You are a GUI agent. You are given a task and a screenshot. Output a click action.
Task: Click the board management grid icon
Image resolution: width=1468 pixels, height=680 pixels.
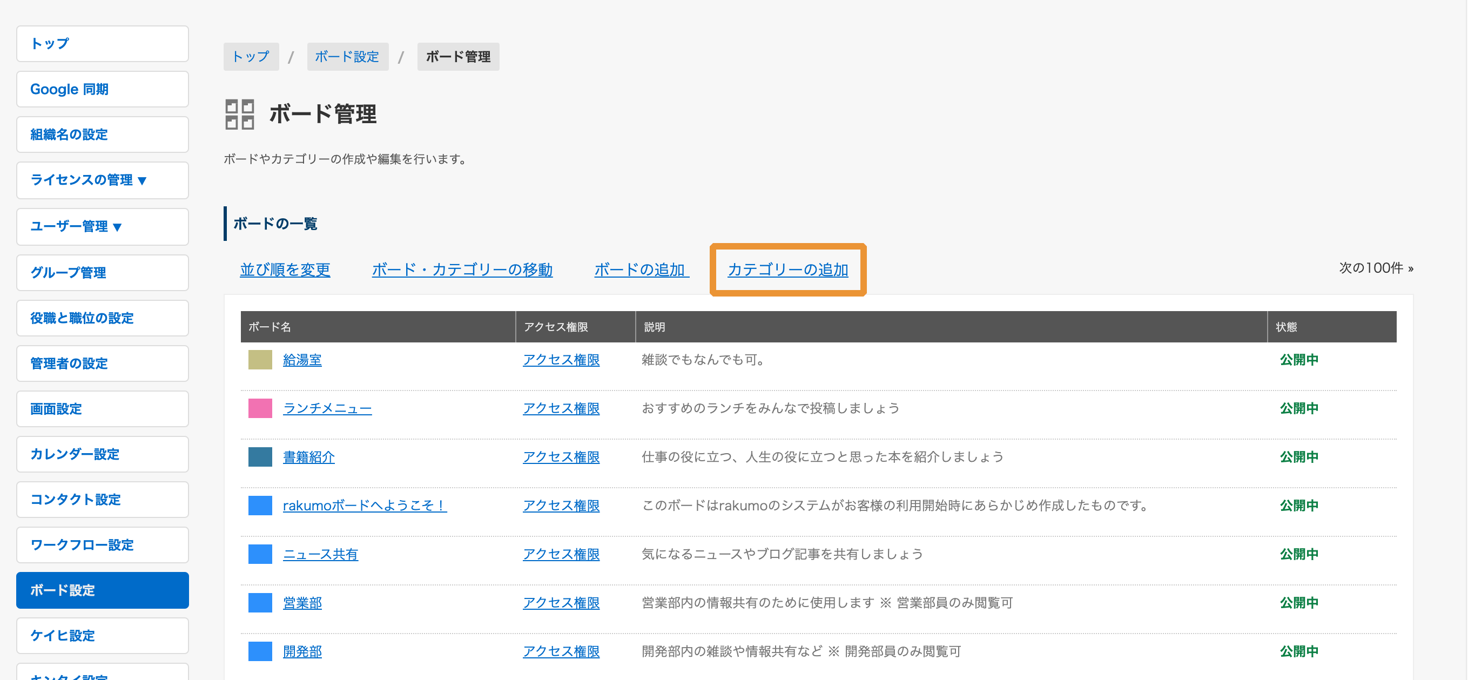click(x=239, y=114)
